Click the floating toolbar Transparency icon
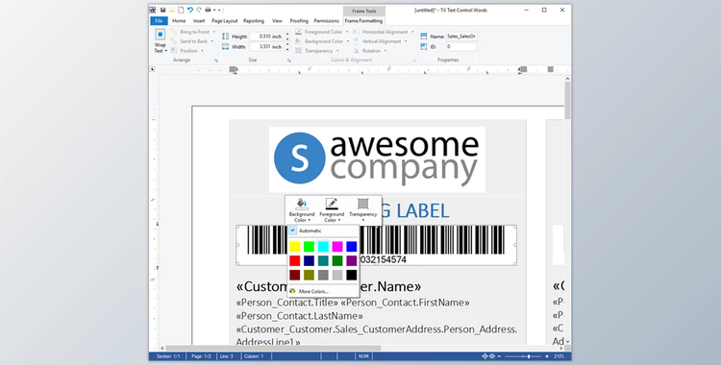The image size is (721, 365). click(362, 204)
